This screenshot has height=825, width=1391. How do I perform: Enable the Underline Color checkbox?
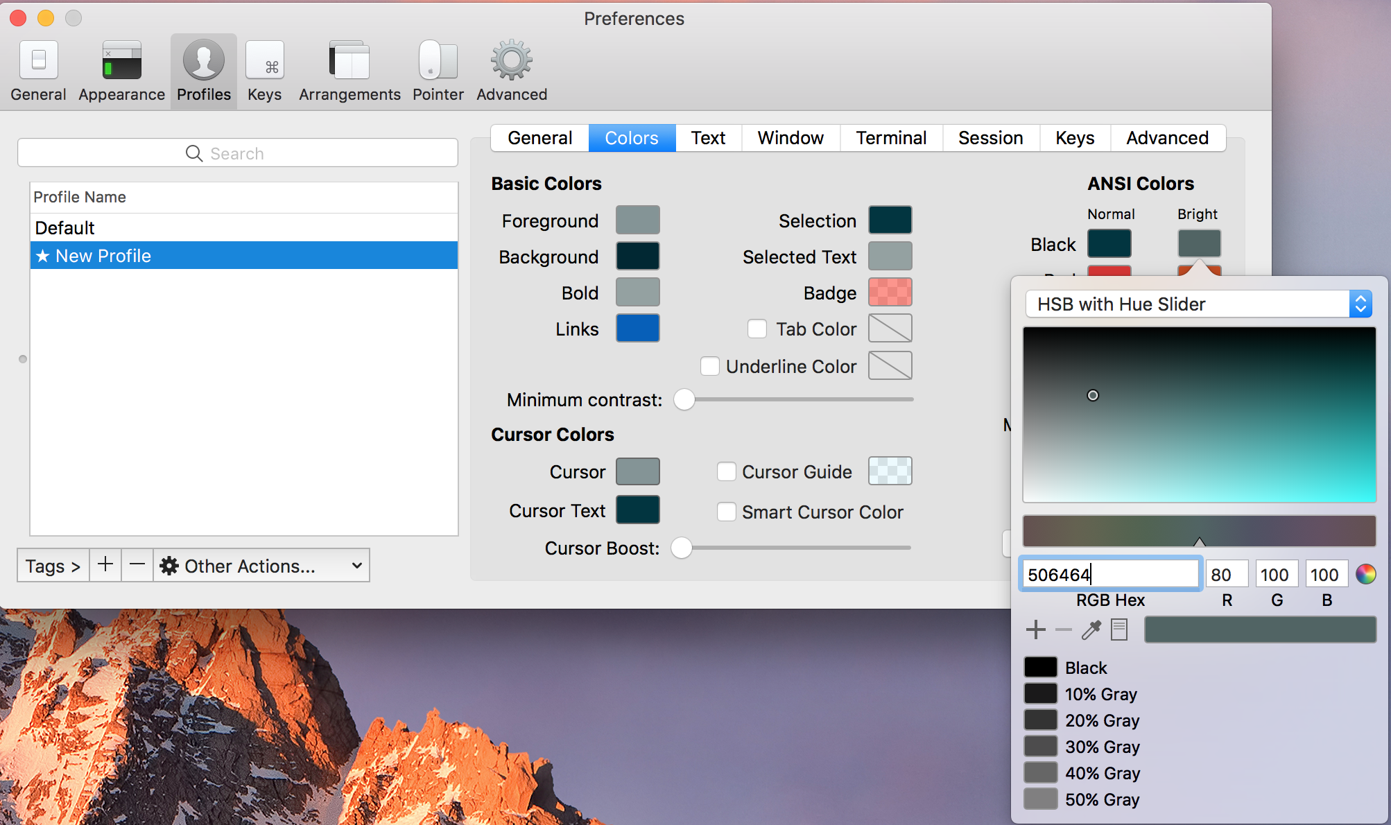point(710,366)
